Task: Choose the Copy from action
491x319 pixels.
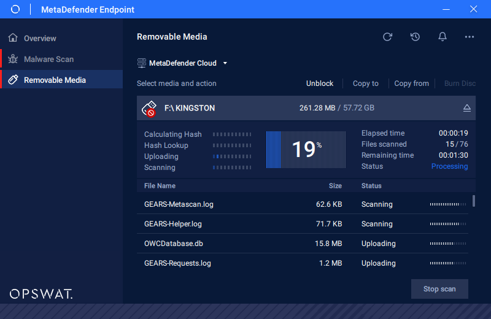Action: click(x=411, y=83)
